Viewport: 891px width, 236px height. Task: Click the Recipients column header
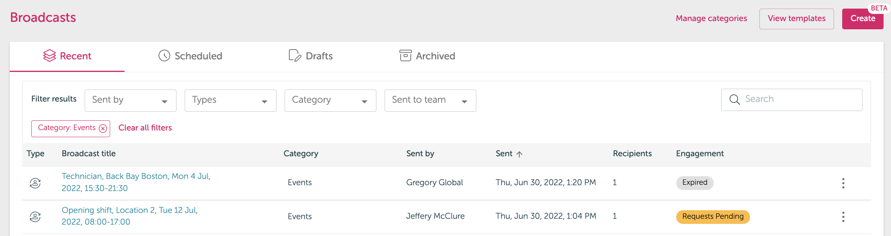pyautogui.click(x=633, y=154)
